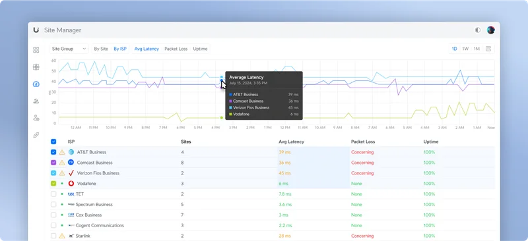Check the Spectrum Business checkbox
This screenshot has height=241, width=528.
coord(53,204)
